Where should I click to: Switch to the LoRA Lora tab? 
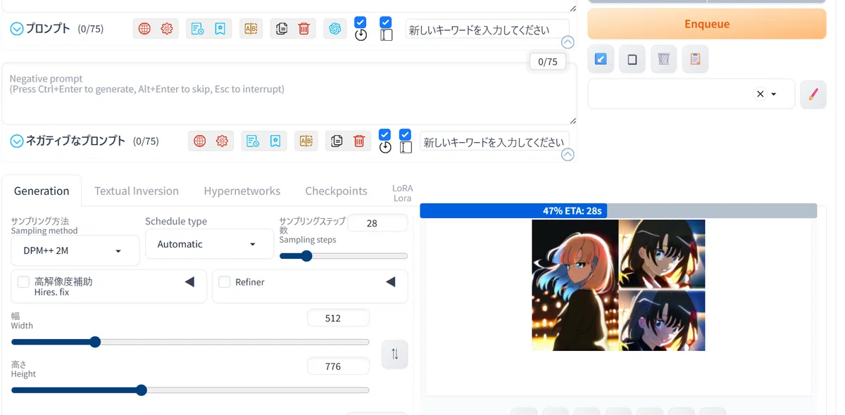coord(403,193)
